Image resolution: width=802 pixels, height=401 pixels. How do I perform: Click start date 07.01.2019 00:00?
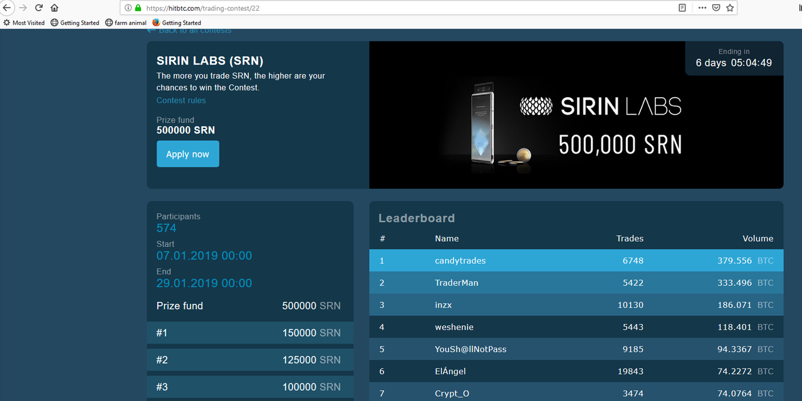[204, 256]
